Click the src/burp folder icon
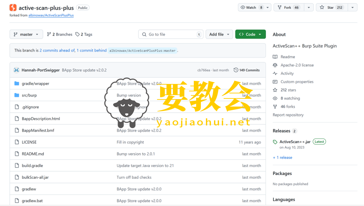This screenshot has height=206, width=364. [x=17, y=95]
